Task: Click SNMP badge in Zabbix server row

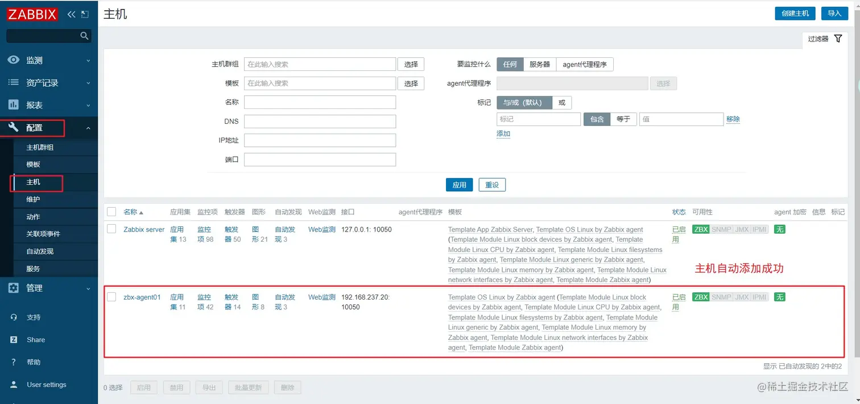Action: (x=721, y=229)
